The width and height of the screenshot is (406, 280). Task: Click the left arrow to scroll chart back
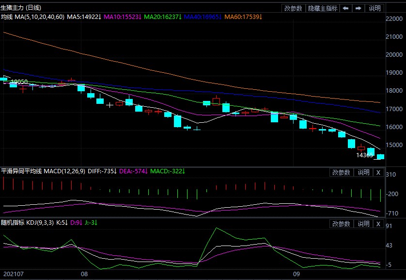(x=345, y=8)
